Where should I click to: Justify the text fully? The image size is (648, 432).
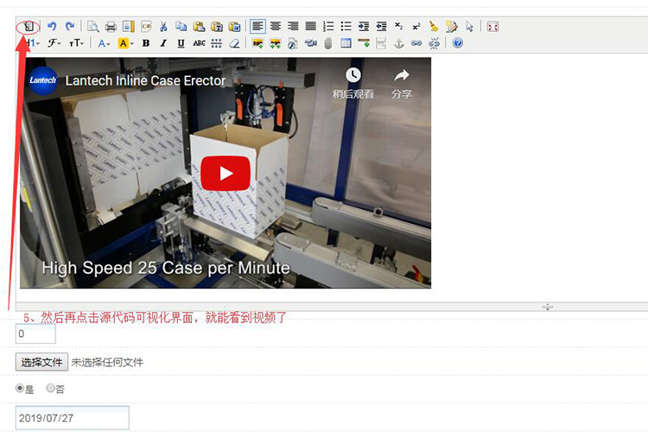coord(311,27)
